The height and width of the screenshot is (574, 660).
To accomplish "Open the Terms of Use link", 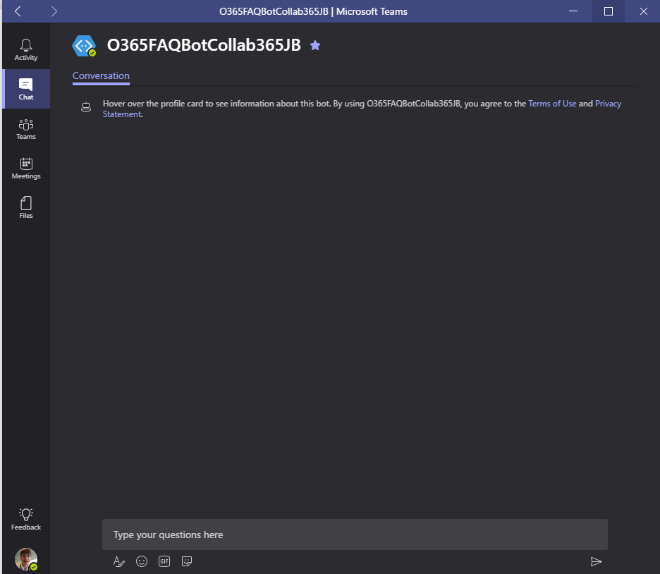I will [552, 104].
